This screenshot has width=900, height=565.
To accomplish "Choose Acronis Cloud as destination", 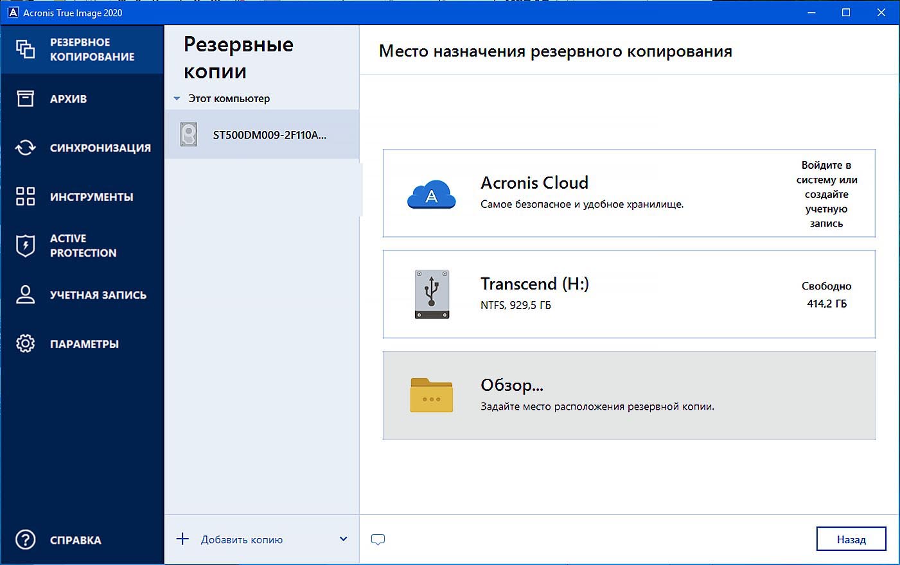I will click(629, 193).
